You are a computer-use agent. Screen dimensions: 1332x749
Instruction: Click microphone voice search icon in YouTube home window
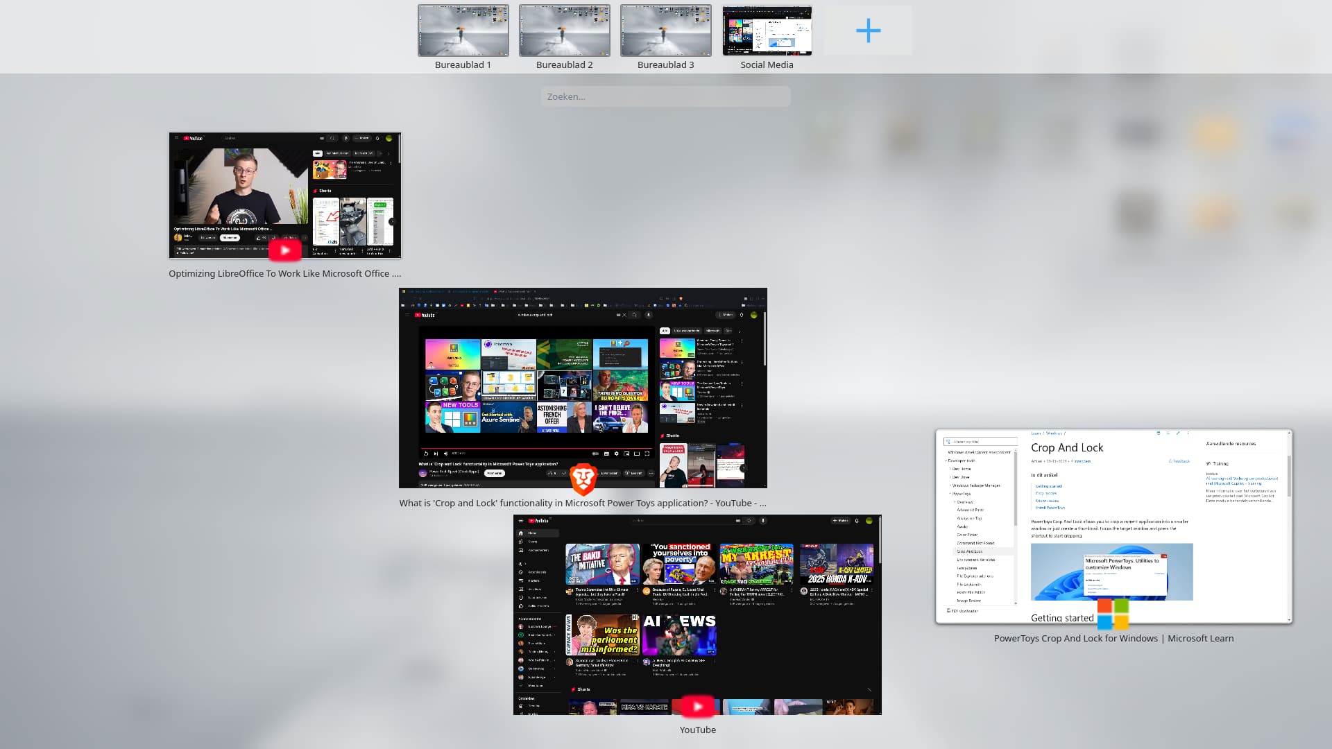pyautogui.click(x=762, y=520)
